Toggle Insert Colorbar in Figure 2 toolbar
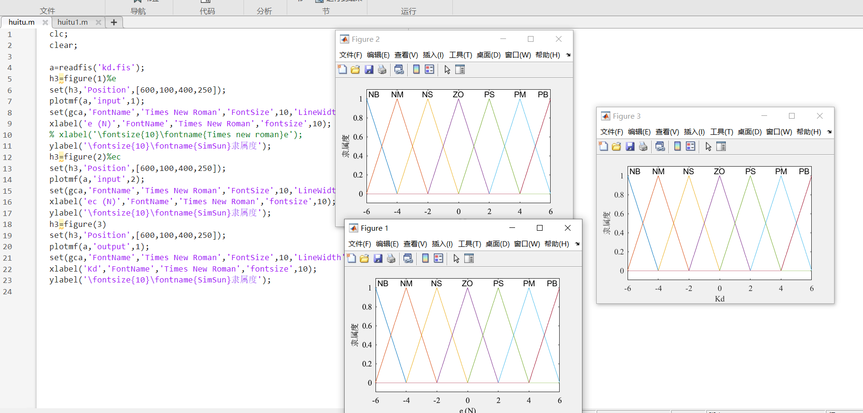This screenshot has width=863, height=413. pos(416,70)
